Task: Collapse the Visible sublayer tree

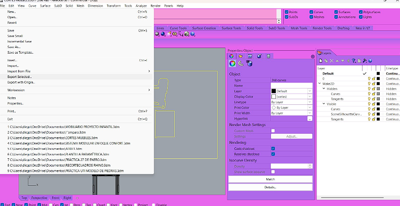Action: pos(324,104)
